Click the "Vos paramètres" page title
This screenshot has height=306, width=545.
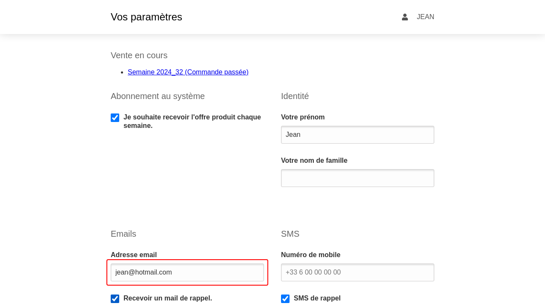[146, 17]
